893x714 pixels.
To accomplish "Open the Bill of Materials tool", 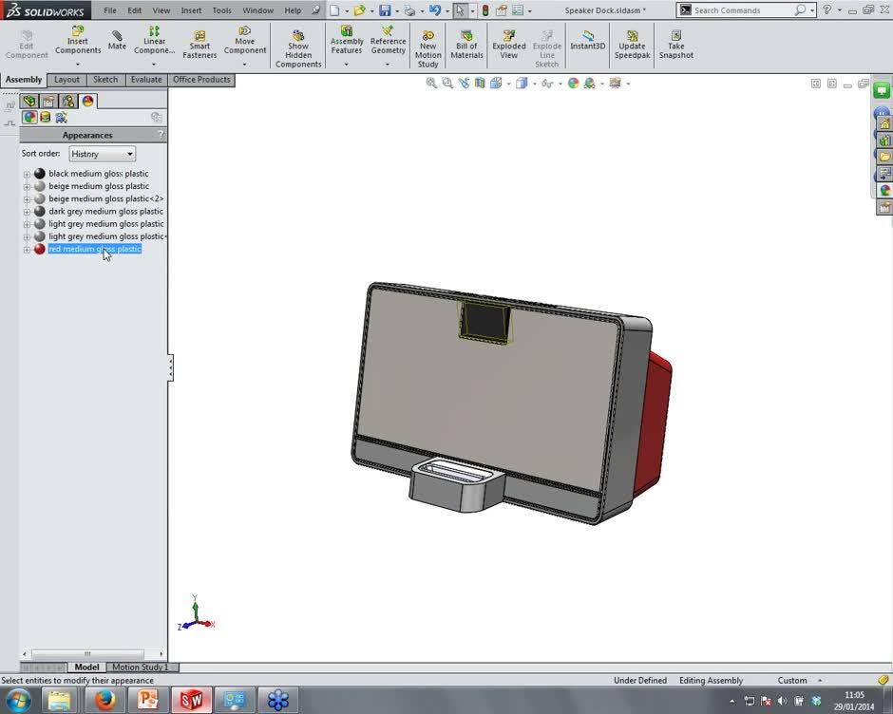I will [466, 42].
